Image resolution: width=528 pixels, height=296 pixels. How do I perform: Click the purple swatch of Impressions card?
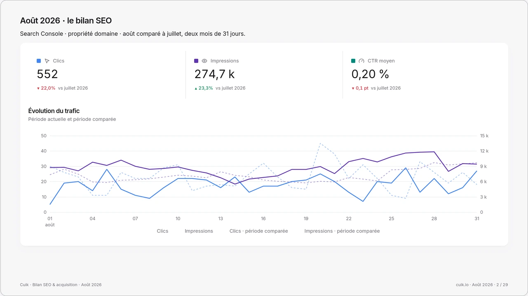(x=196, y=61)
